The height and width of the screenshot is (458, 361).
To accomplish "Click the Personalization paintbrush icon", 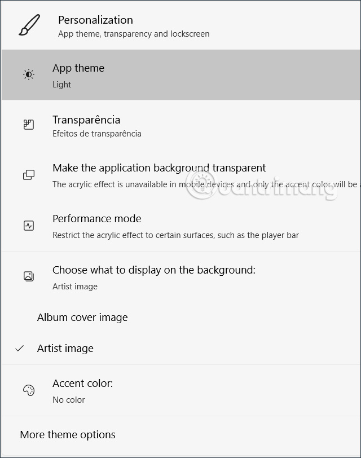I will coord(29,25).
